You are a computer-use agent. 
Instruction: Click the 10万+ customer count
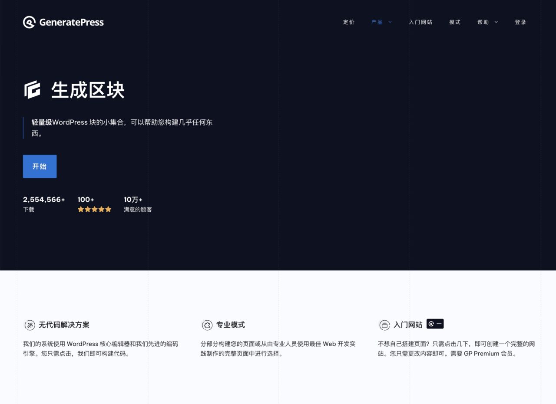(x=133, y=200)
